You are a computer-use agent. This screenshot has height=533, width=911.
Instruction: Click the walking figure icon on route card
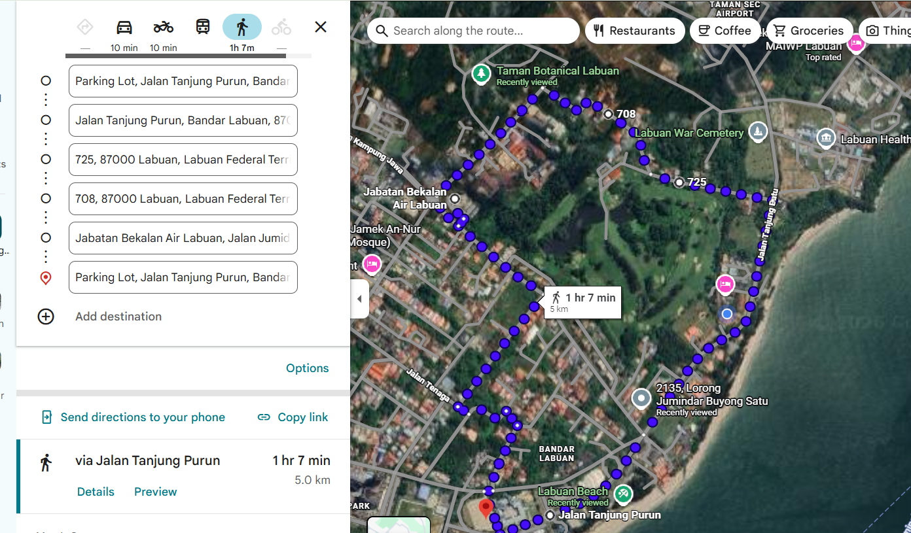46,462
